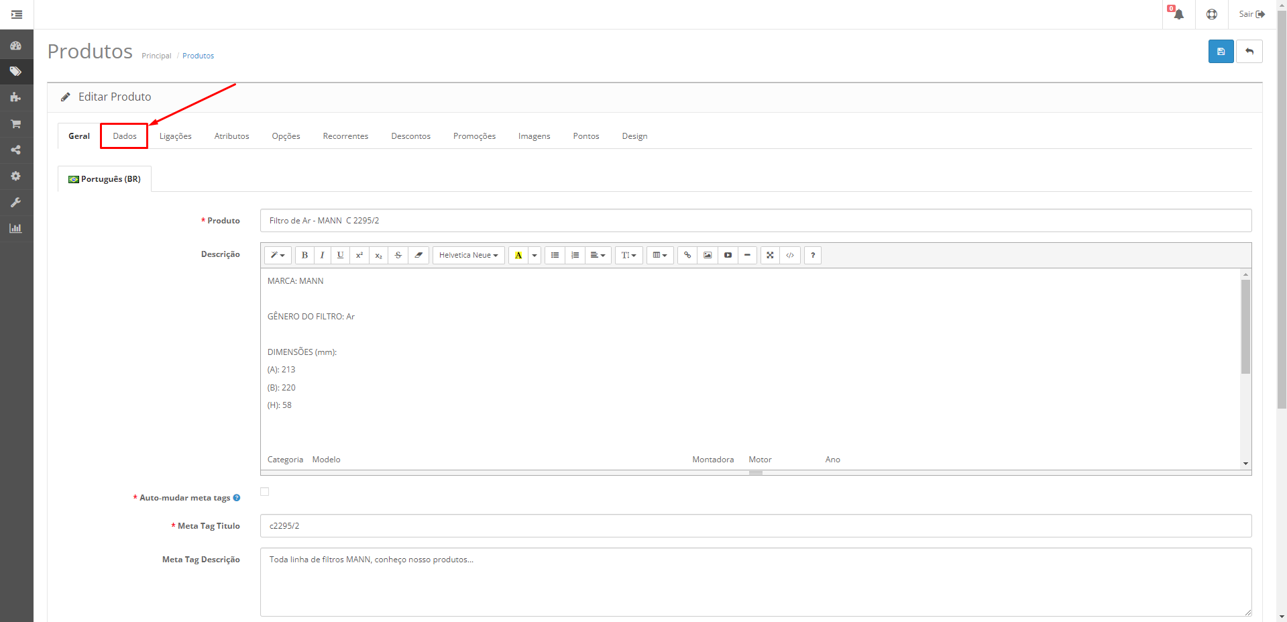This screenshot has width=1287, height=622.
Task: Open the Helvetica Neue font dropdown
Action: pos(468,255)
